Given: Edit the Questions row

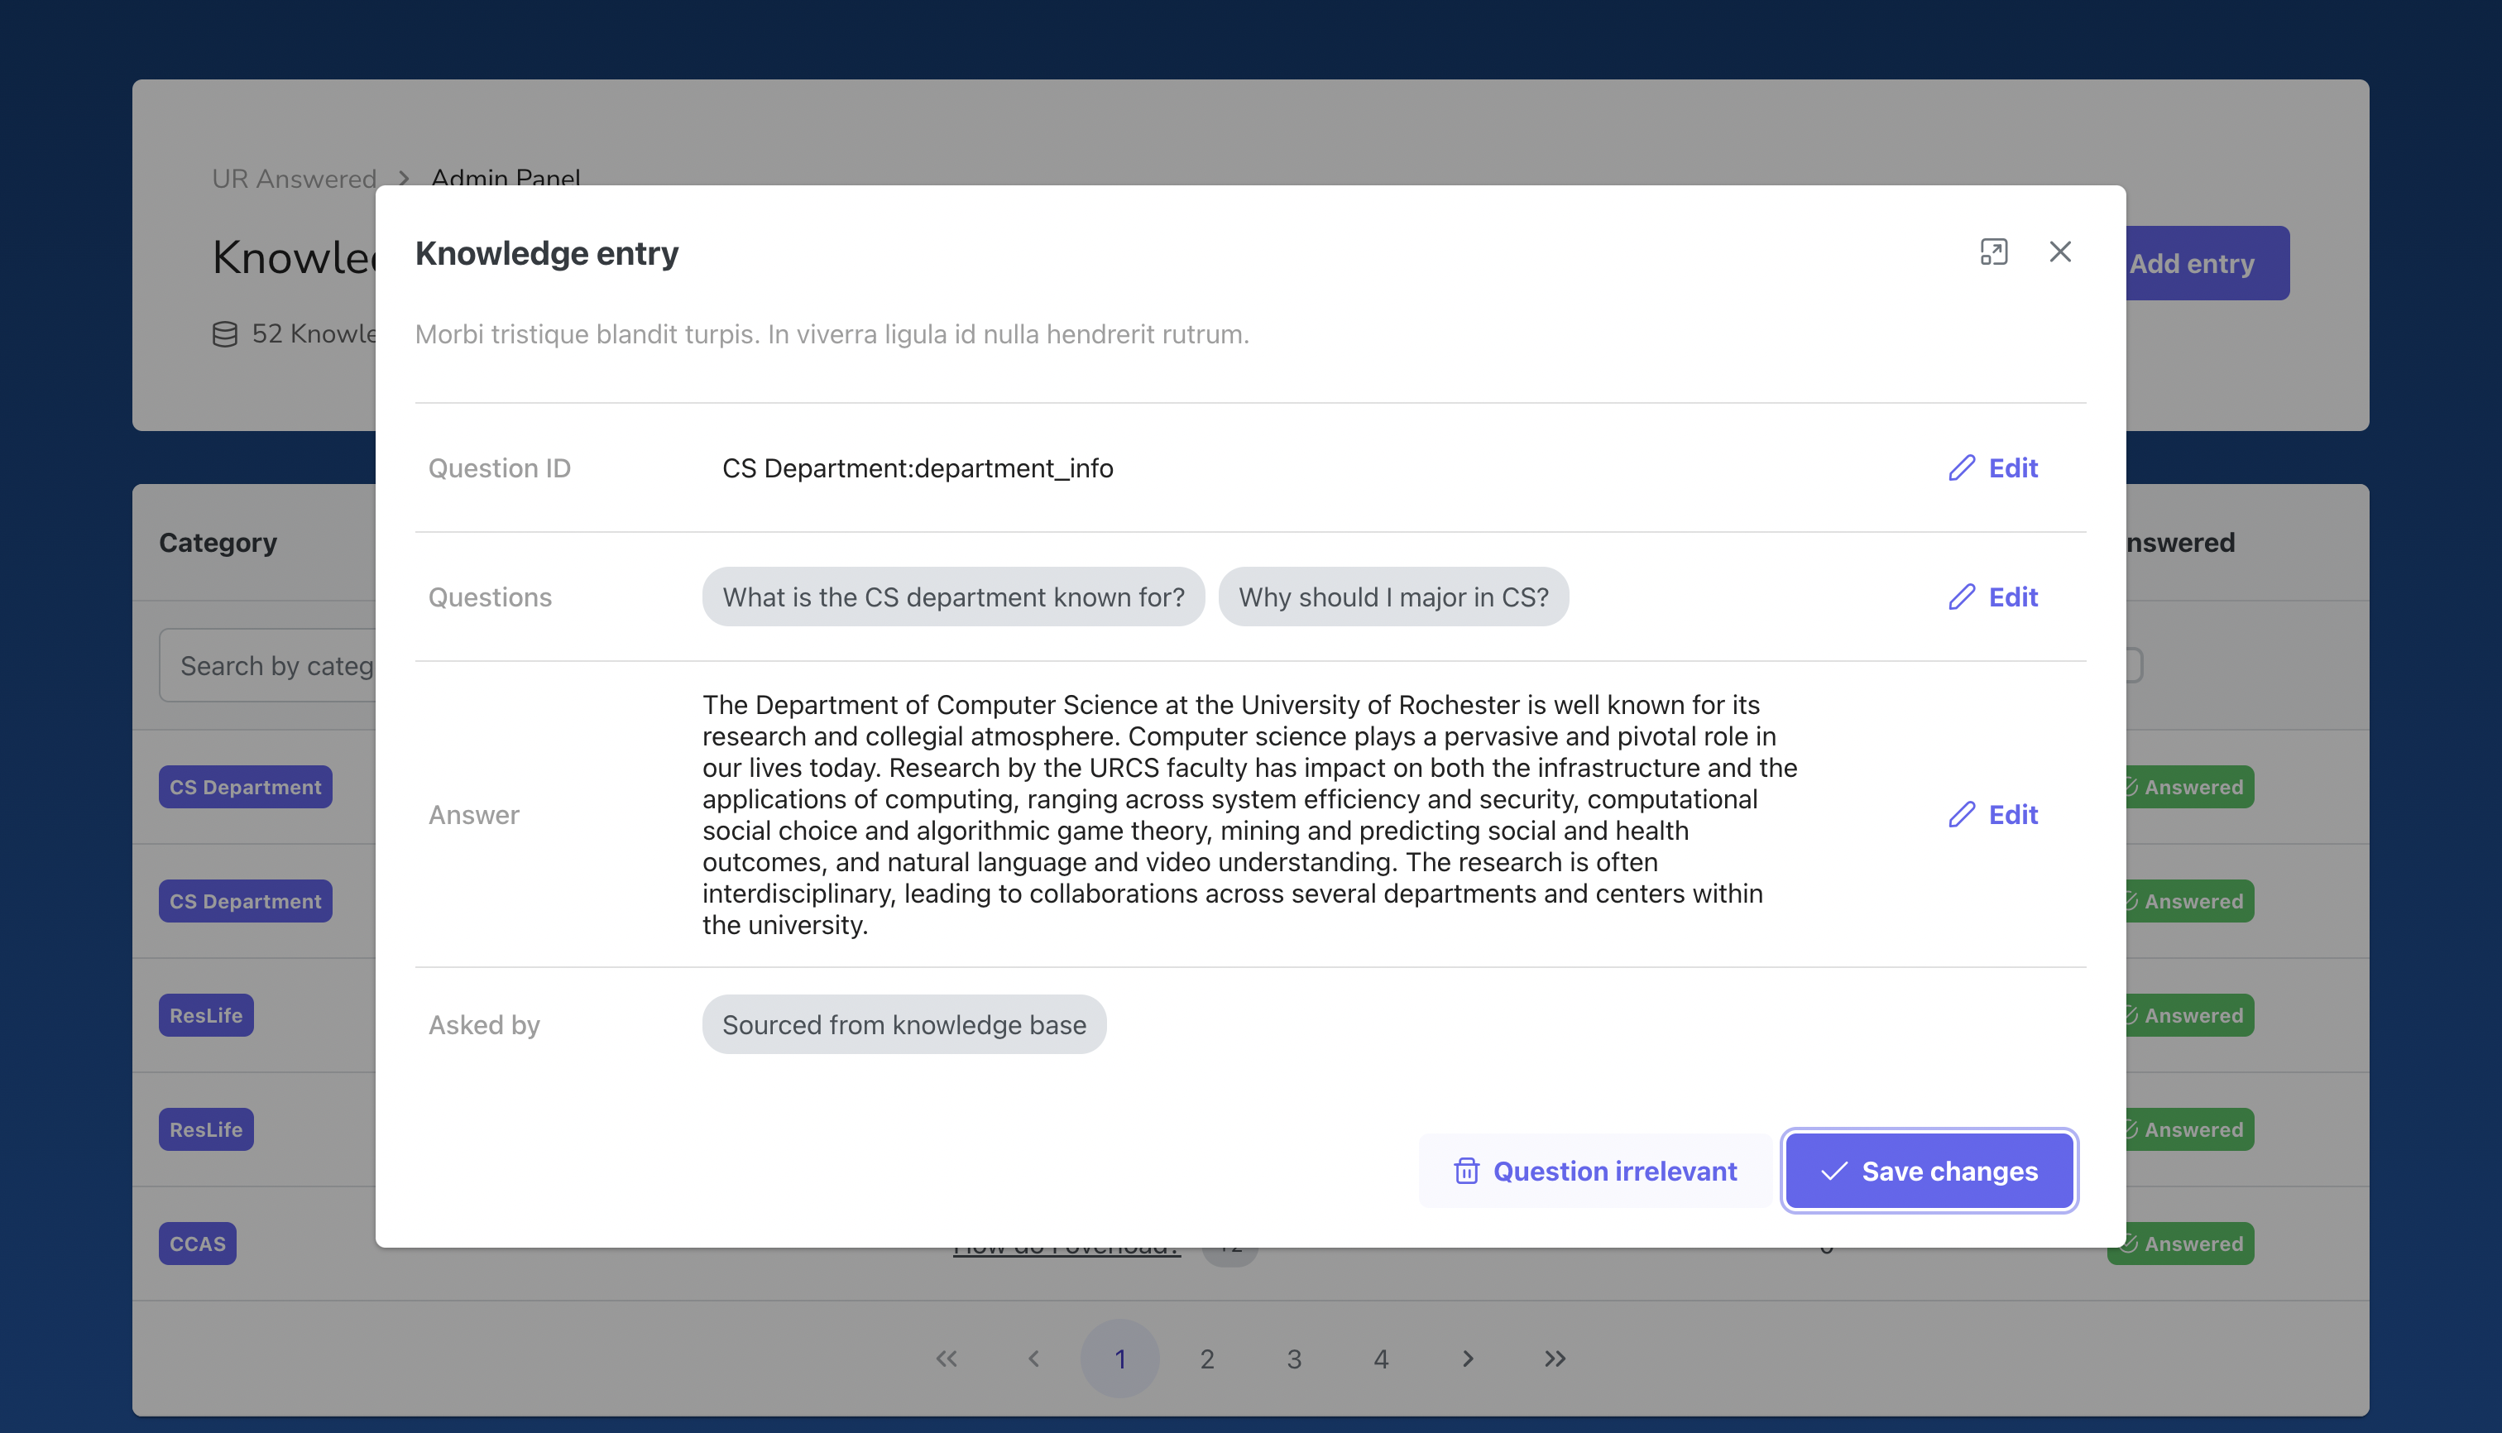Looking at the screenshot, I should [x=1993, y=597].
